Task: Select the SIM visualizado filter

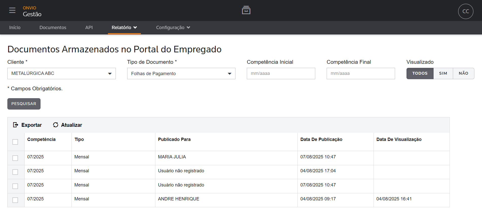Action: (x=443, y=73)
